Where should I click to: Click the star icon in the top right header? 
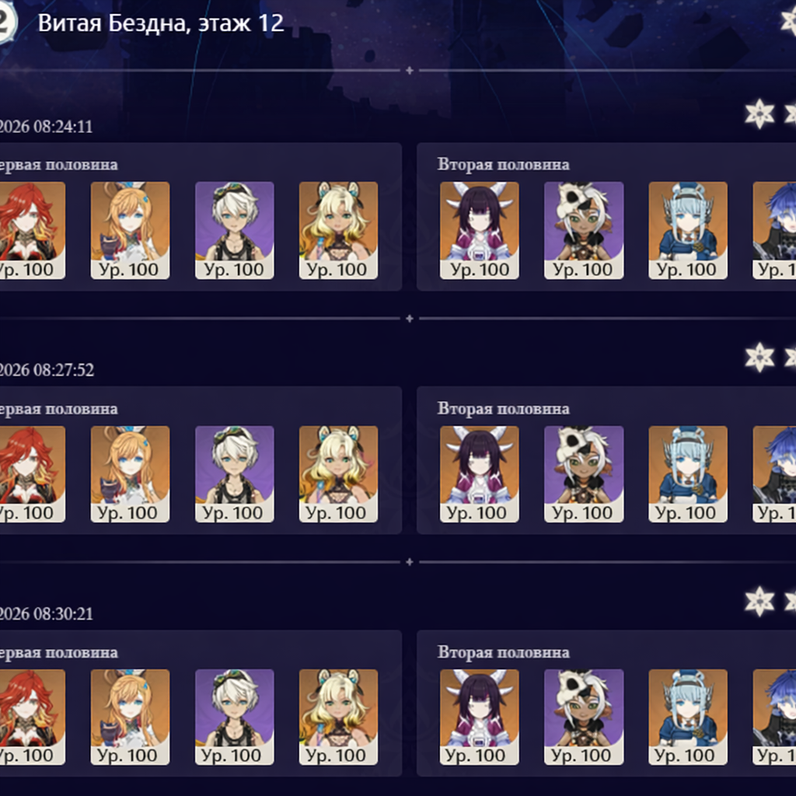coord(788,21)
